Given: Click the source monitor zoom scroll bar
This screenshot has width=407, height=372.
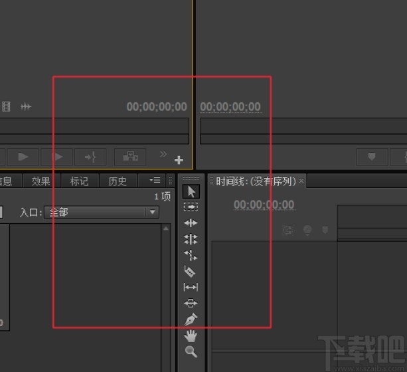Looking at the screenshot, I should 94,139.
